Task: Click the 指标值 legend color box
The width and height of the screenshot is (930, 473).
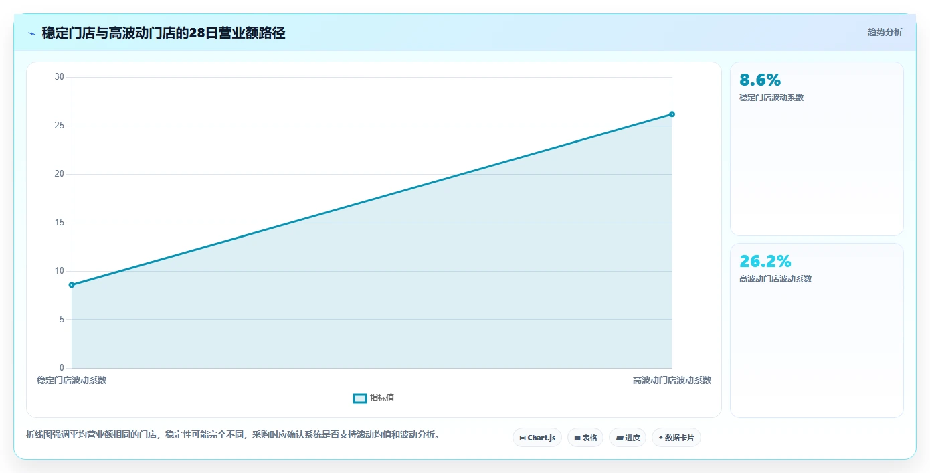Action: point(360,398)
